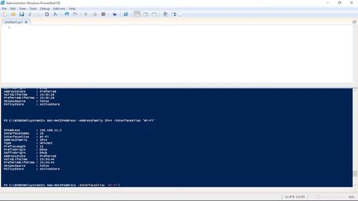The image size is (358, 201).
Task: Click the Redo toolbar icon
Action: 75,14
